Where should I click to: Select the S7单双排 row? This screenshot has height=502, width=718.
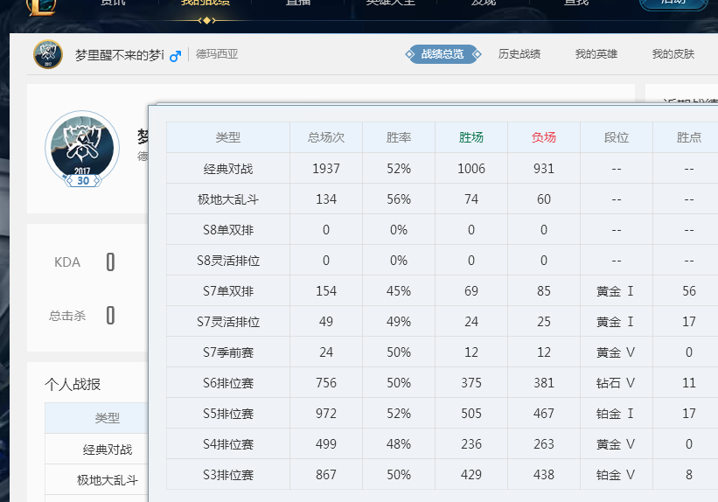(443, 291)
